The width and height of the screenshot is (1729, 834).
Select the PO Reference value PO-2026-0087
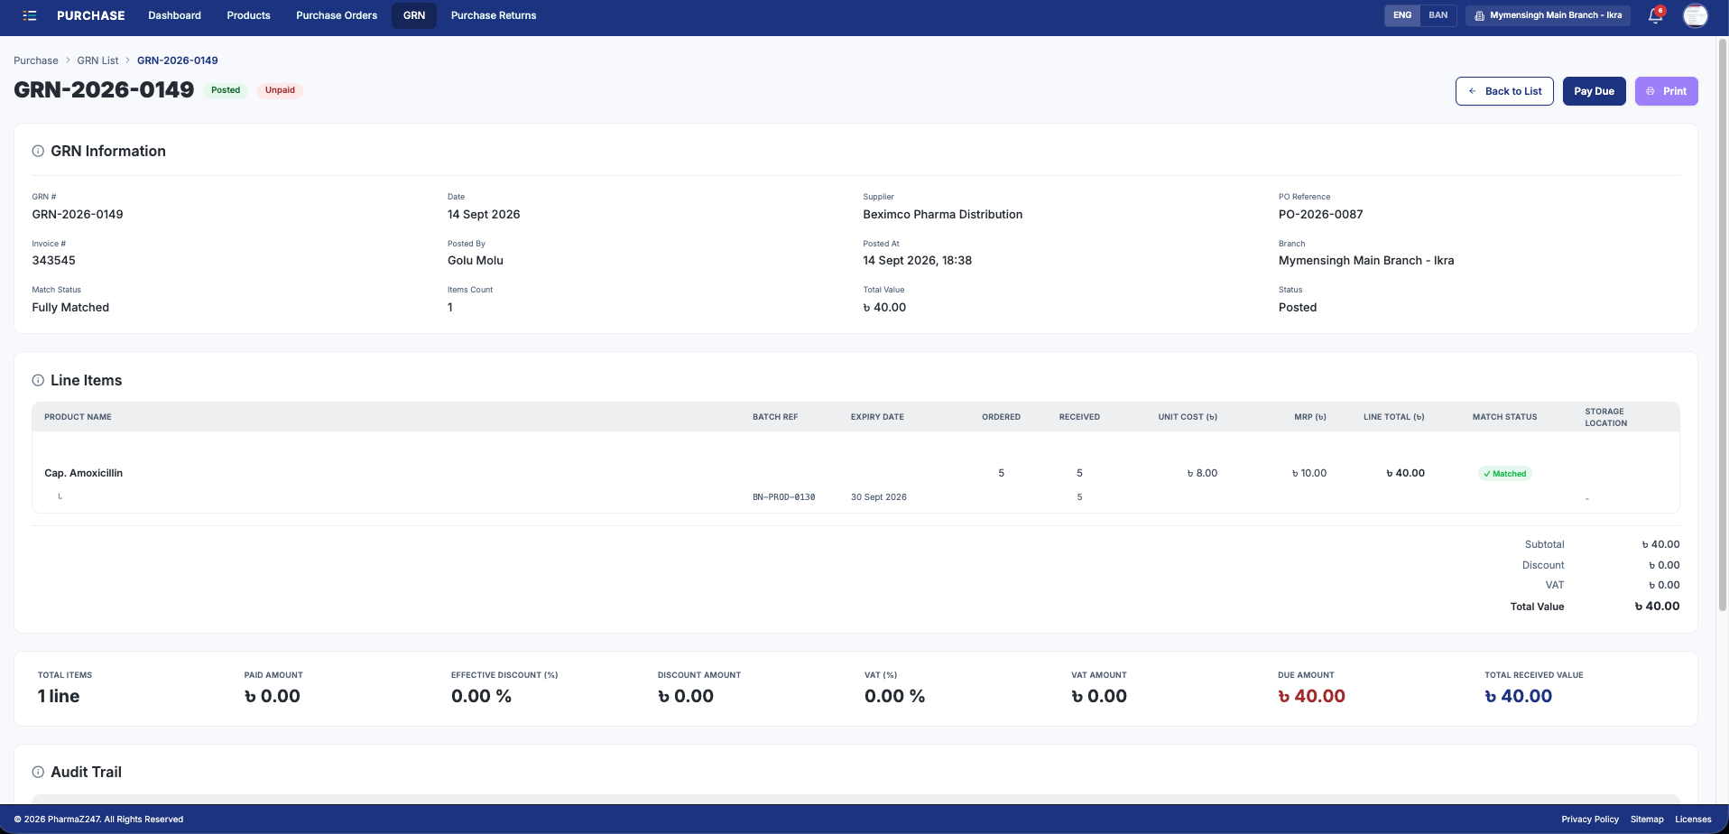(x=1321, y=214)
